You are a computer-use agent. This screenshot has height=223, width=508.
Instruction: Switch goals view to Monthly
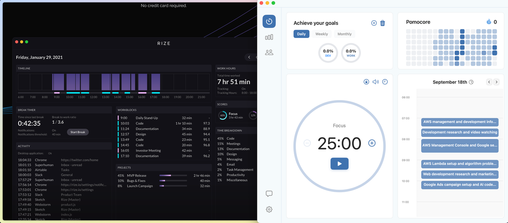(x=344, y=34)
